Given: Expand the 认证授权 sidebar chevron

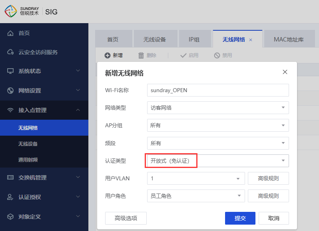Looking at the screenshot, I should (78, 197).
